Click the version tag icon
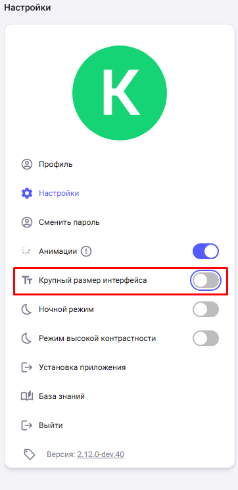238x490 pixels. (30, 454)
